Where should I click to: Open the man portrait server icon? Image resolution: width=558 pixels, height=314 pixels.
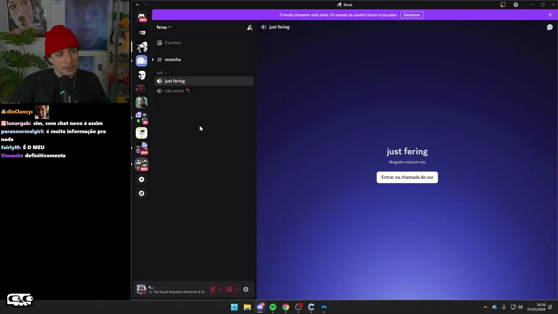(142, 102)
